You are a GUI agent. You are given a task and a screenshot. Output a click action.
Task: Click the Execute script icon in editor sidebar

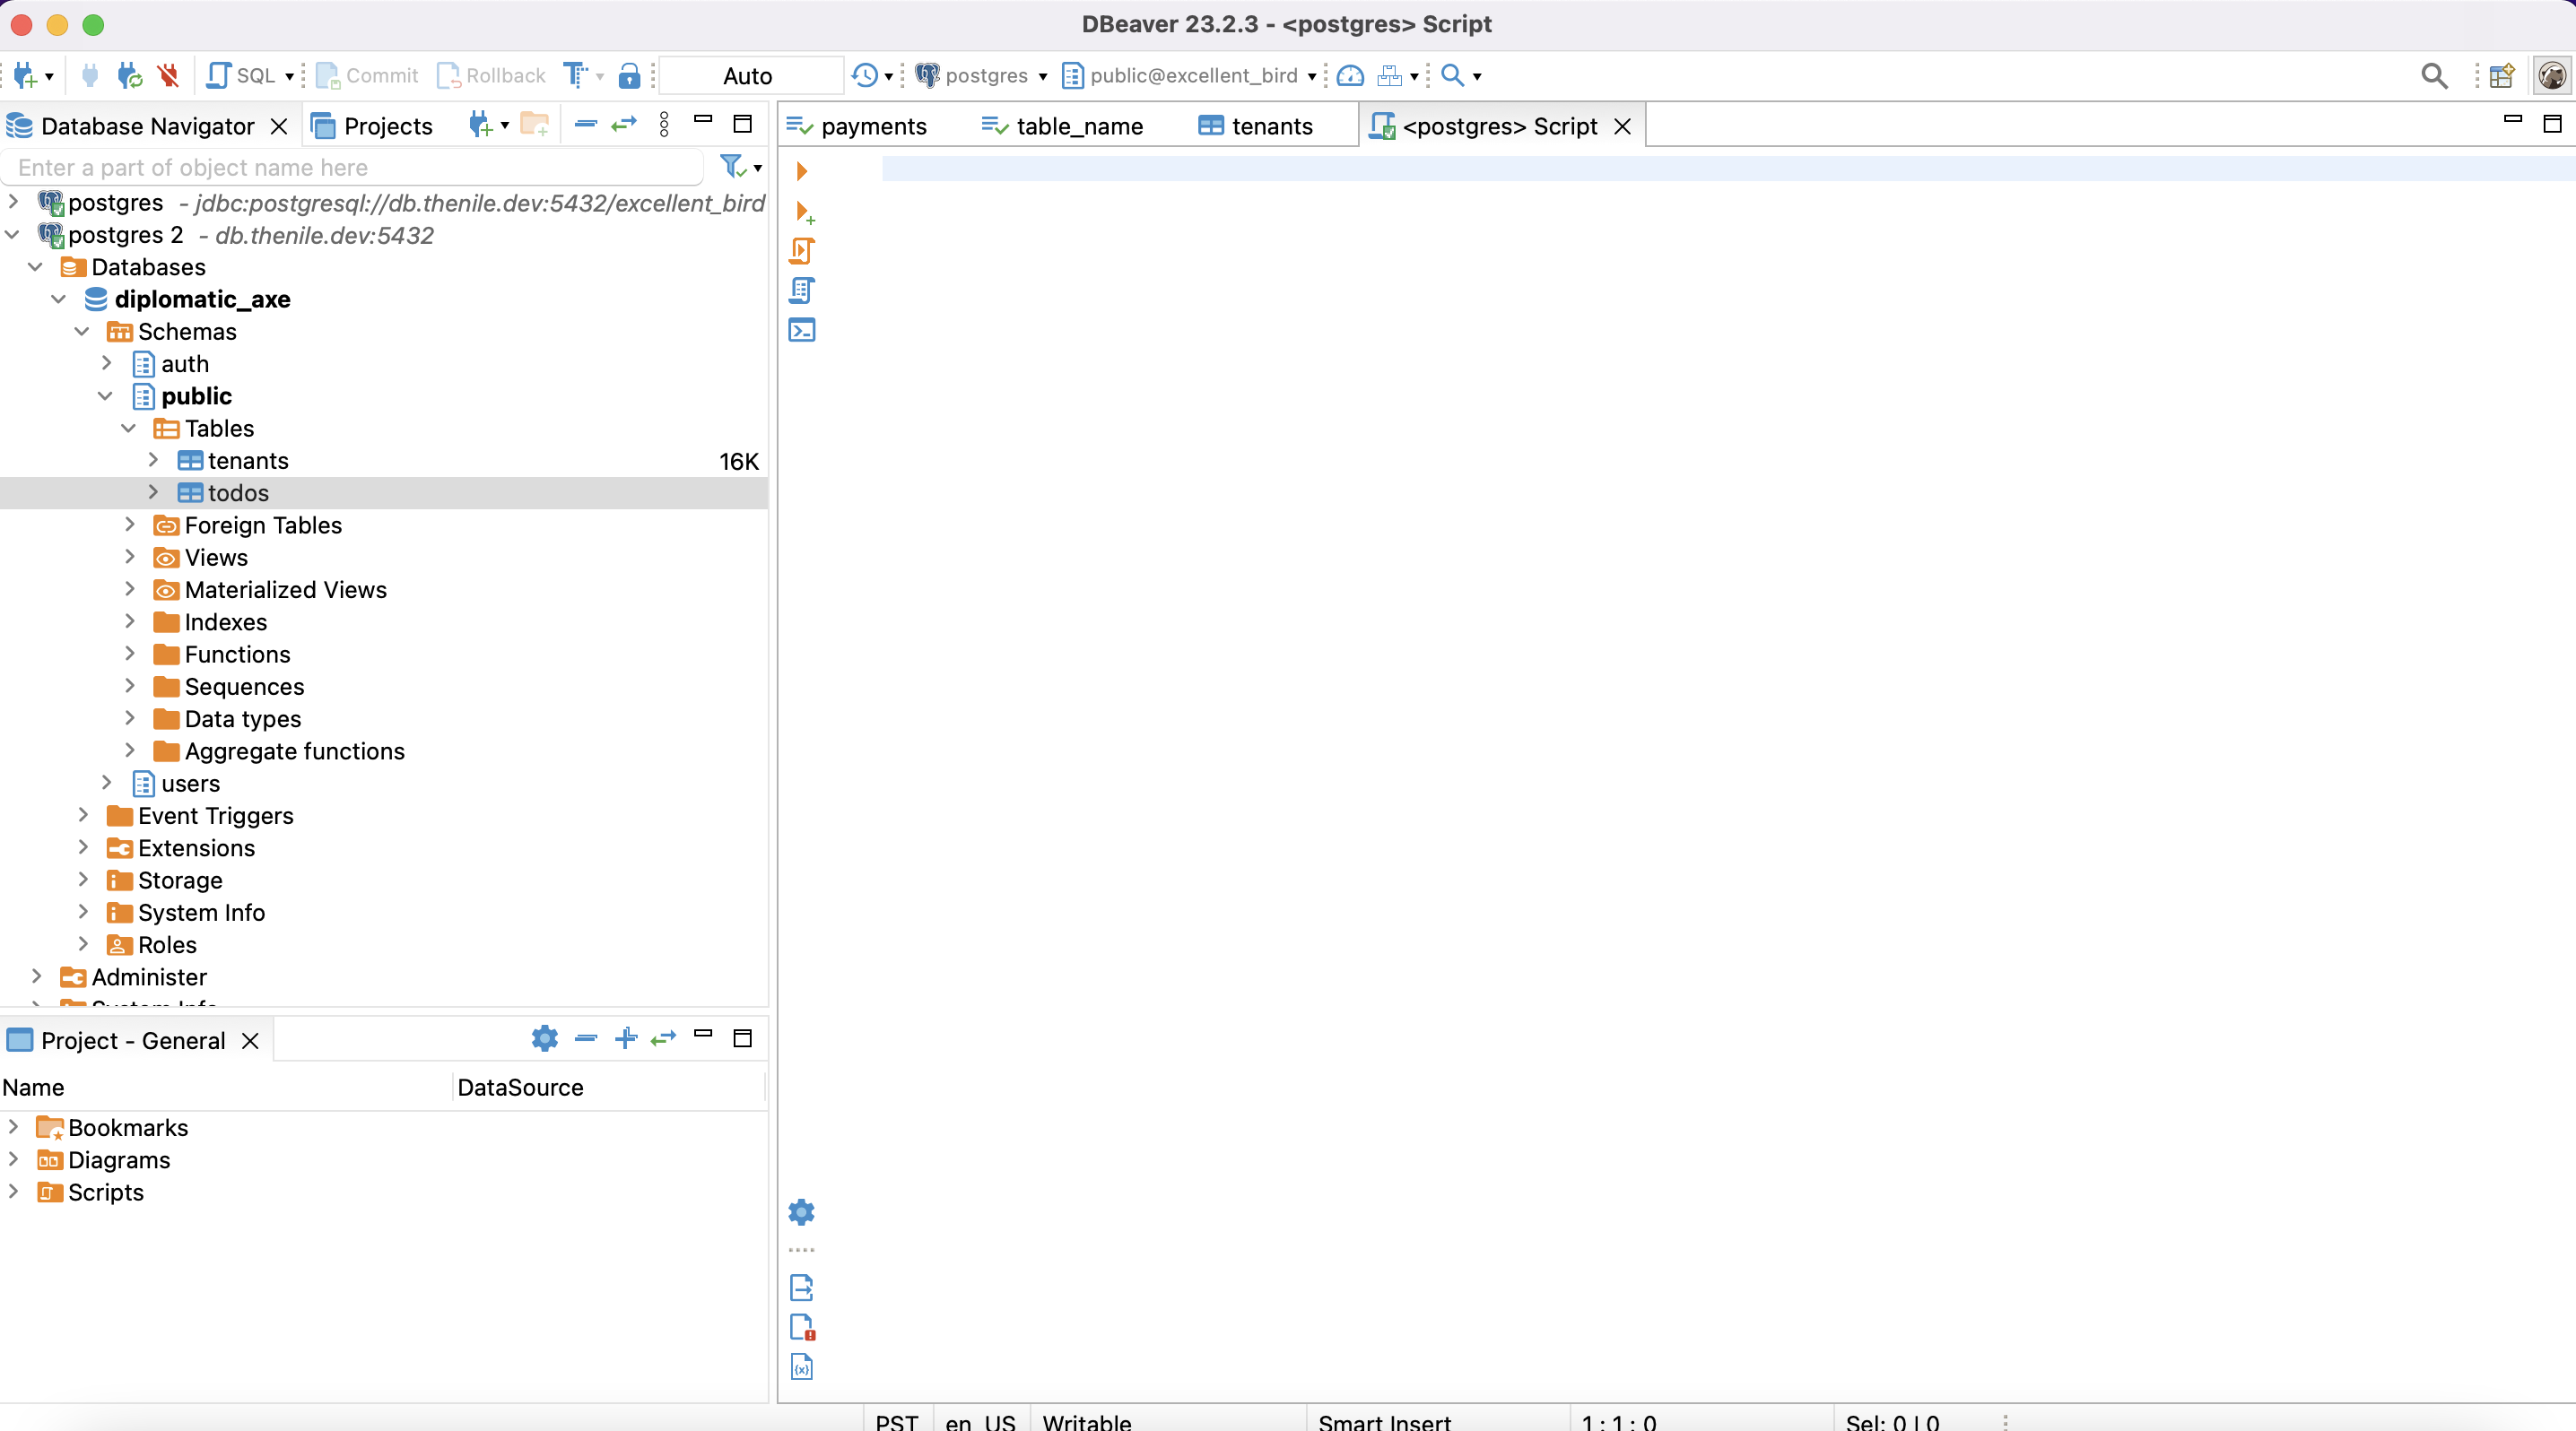pyautogui.click(x=801, y=251)
